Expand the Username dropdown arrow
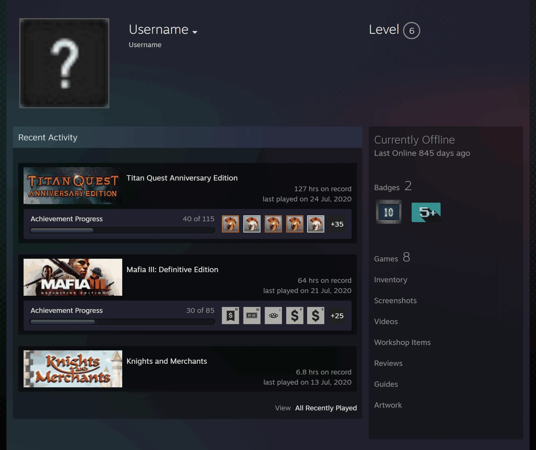536x450 pixels. coord(195,32)
